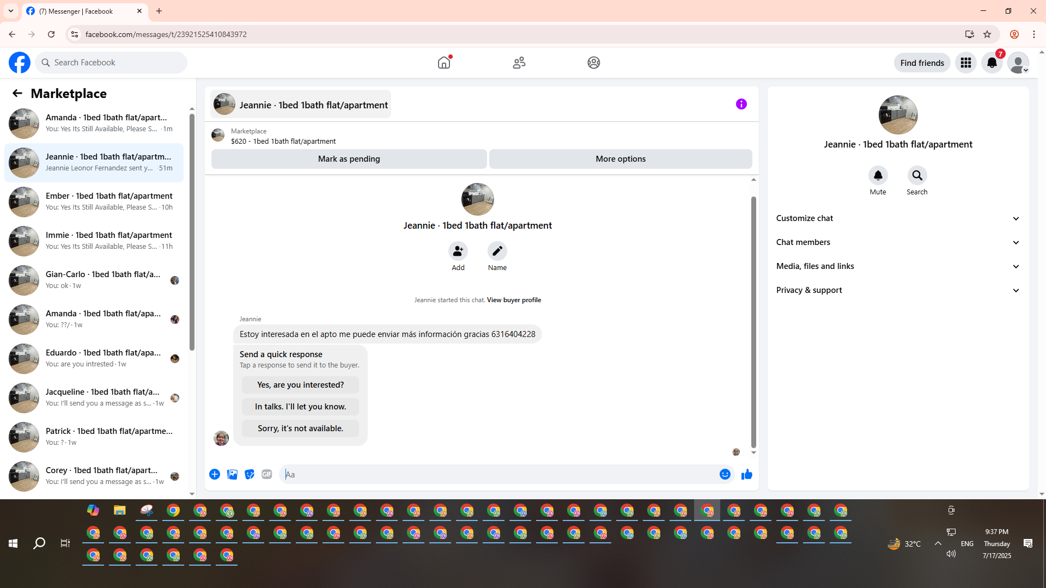
Task: Edit the chat name
Action: coord(497,251)
